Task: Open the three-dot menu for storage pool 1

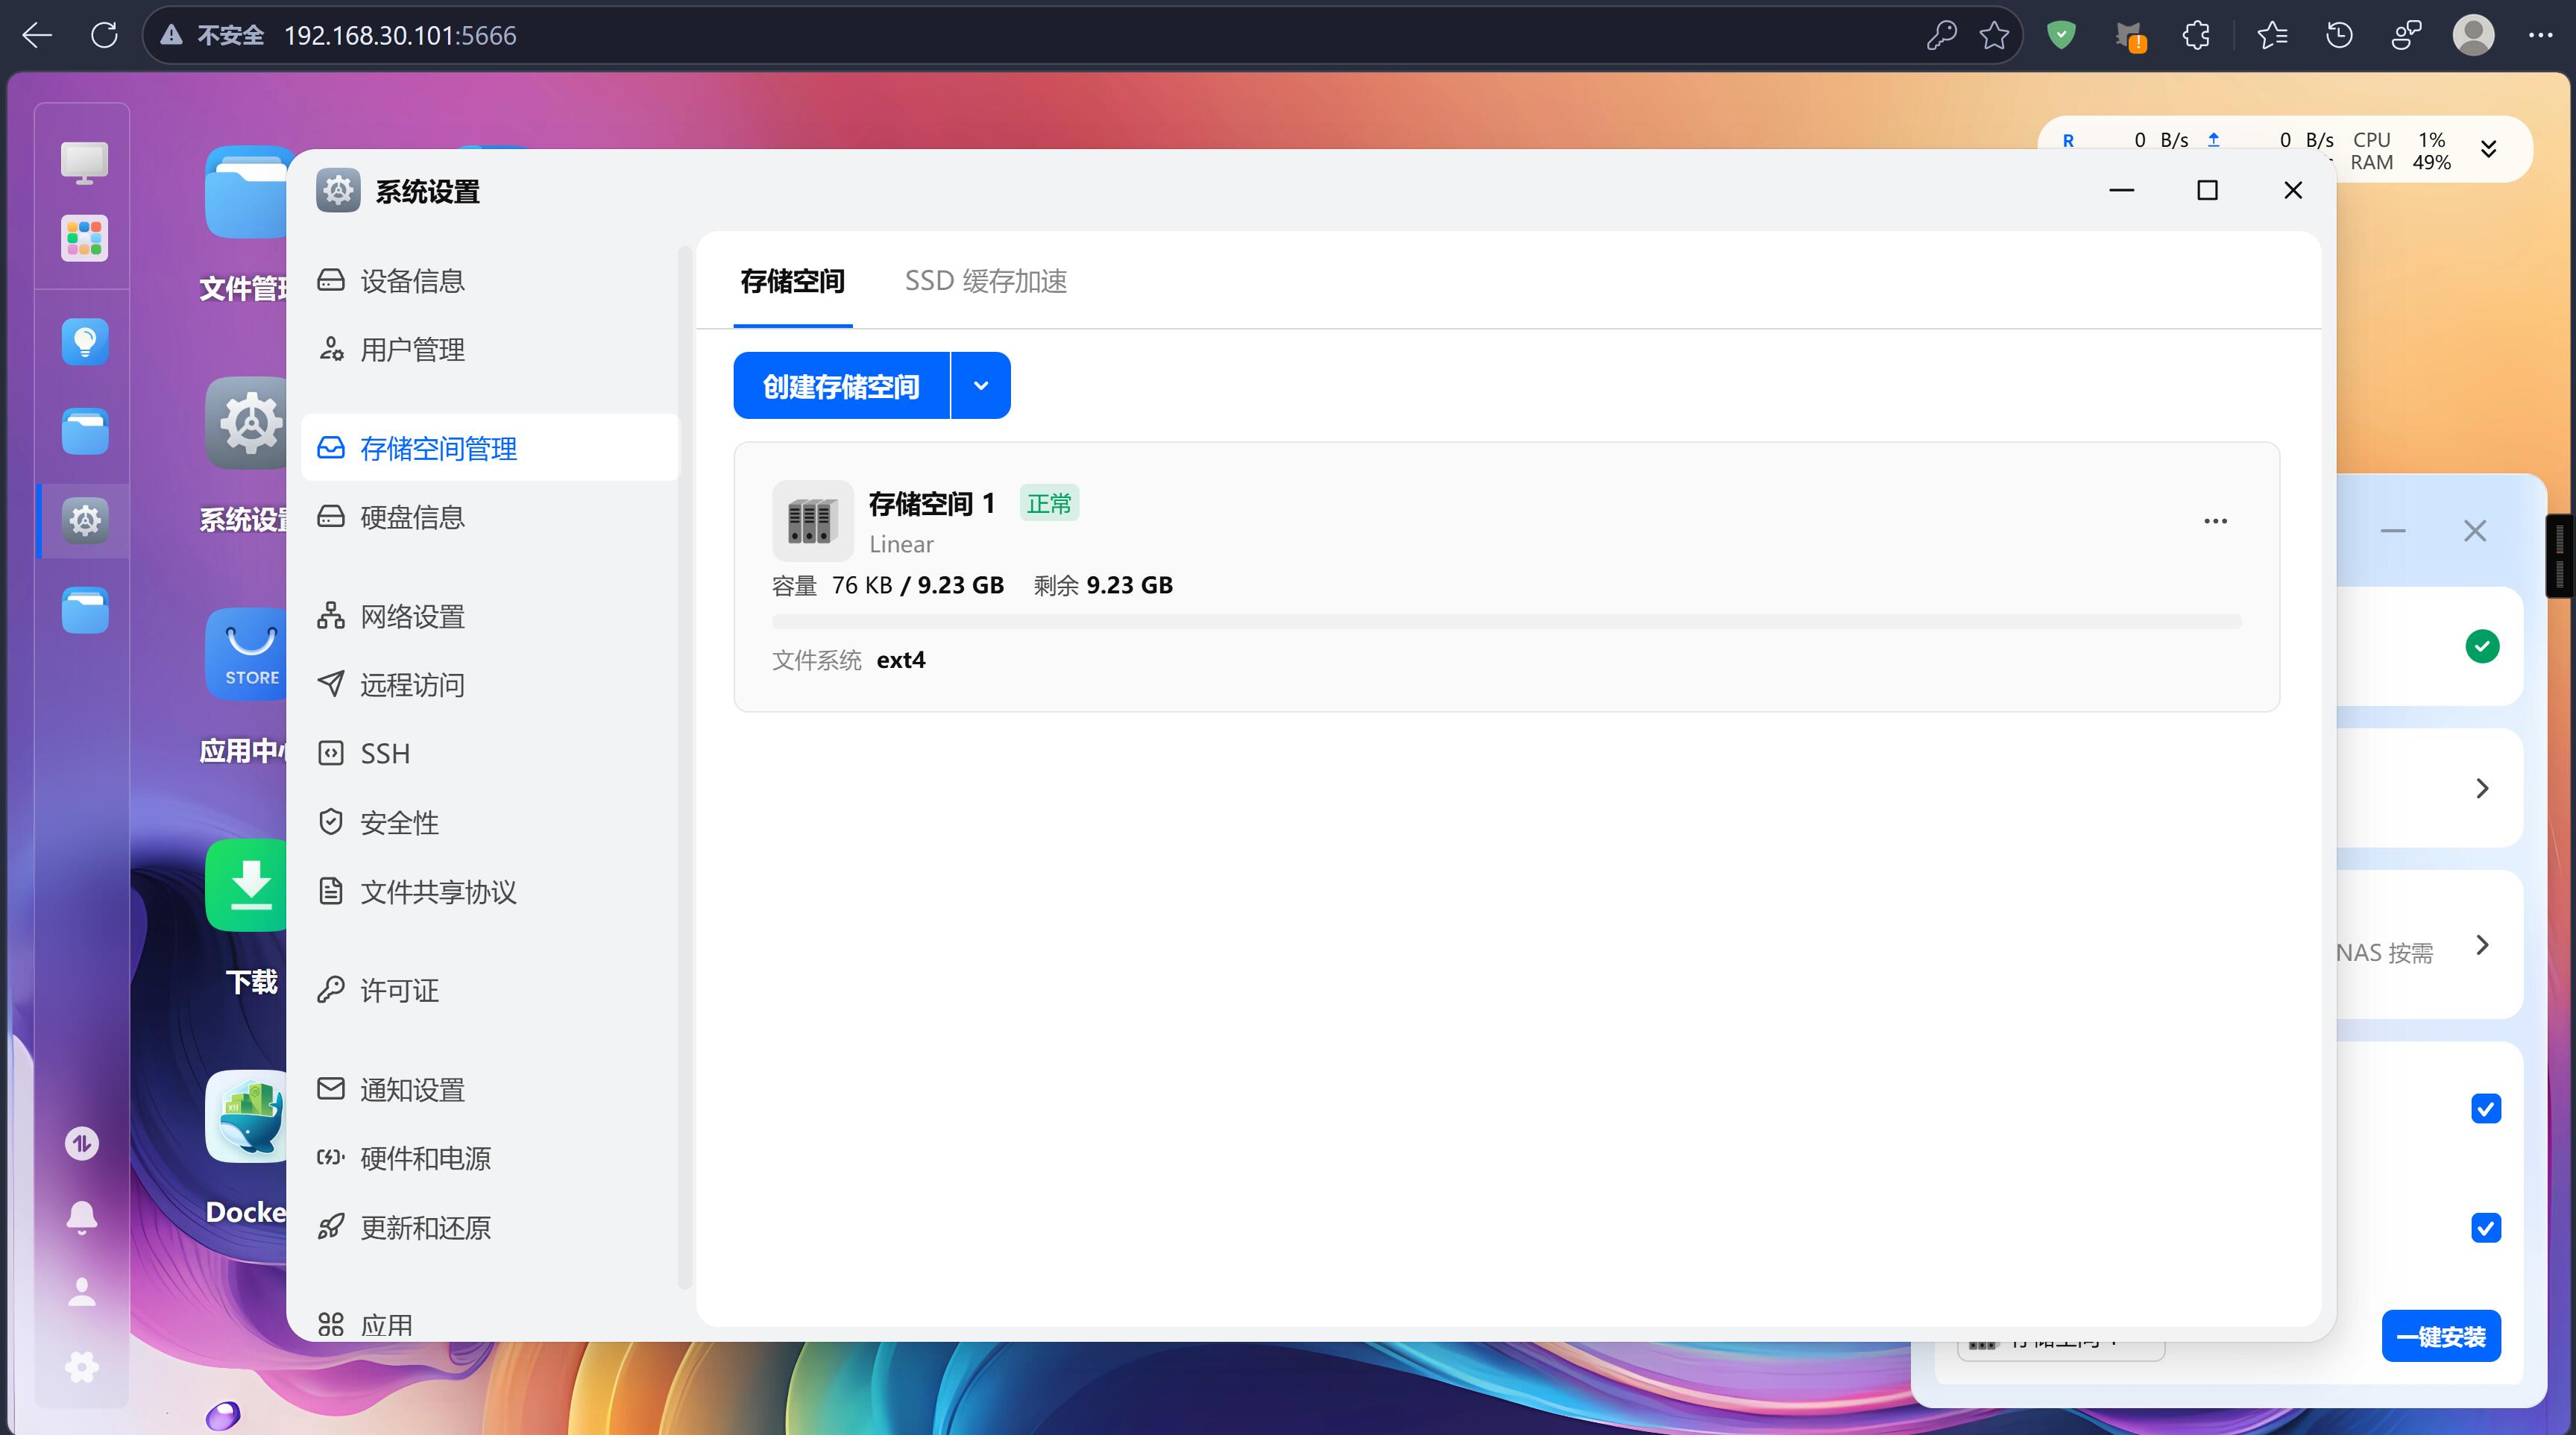Action: point(2215,521)
